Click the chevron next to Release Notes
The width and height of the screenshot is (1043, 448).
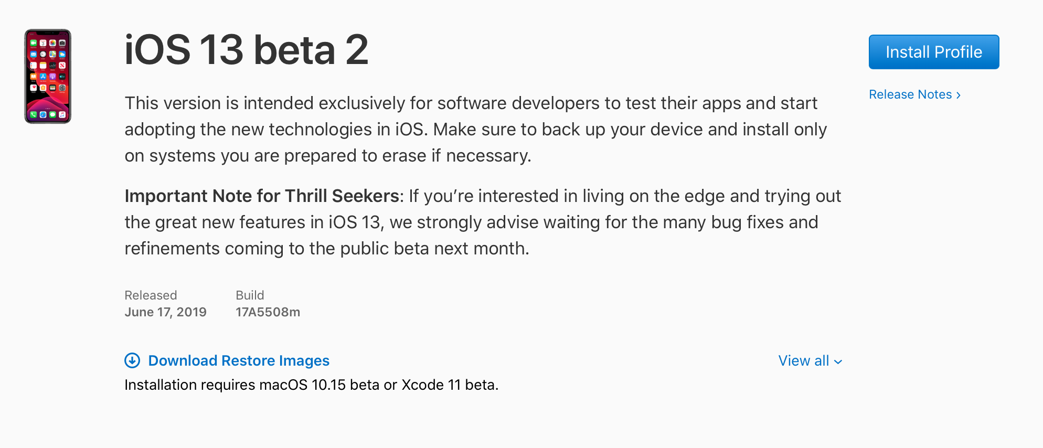click(959, 94)
